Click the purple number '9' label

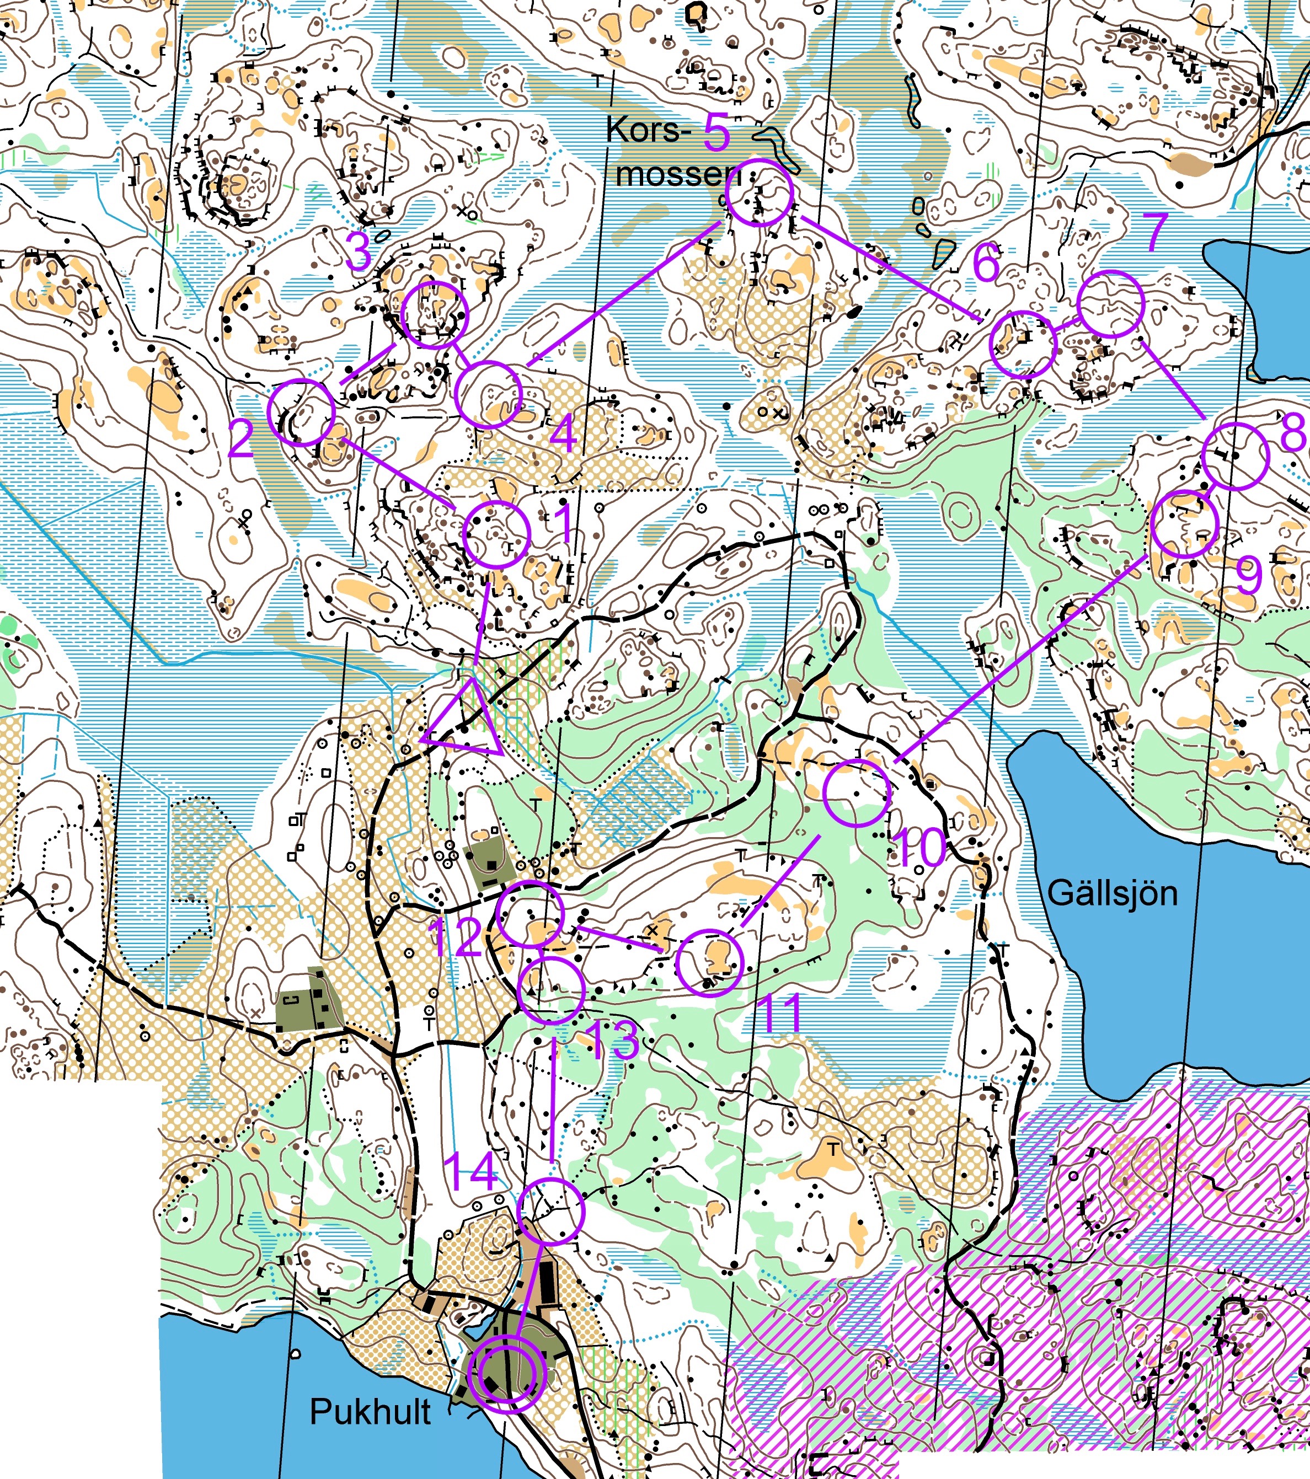[1249, 576]
